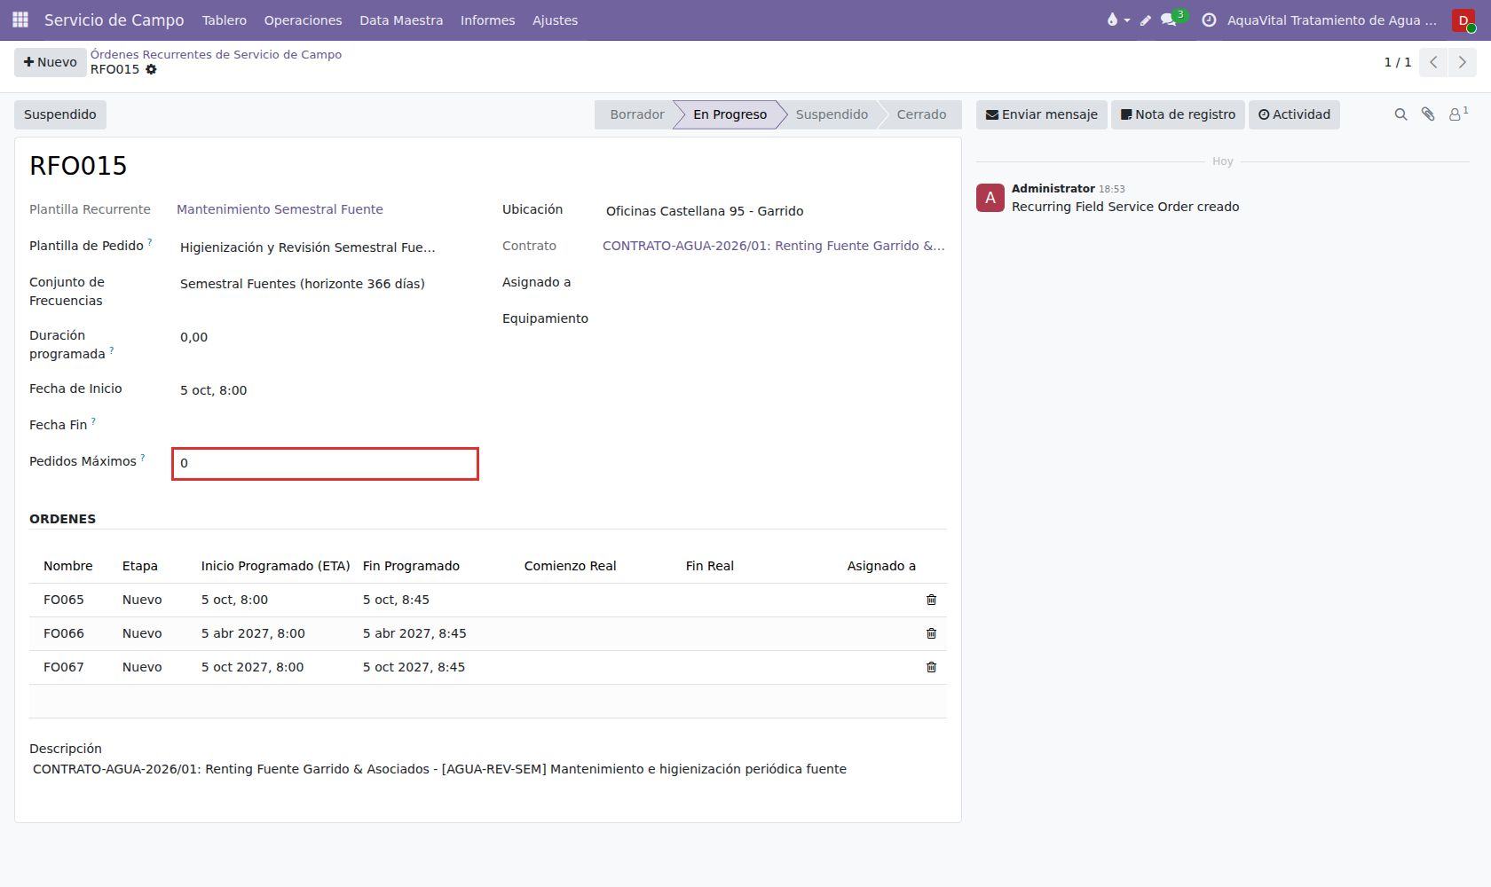
Task: Click the Fecha de Inicio field
Action: coord(325,390)
